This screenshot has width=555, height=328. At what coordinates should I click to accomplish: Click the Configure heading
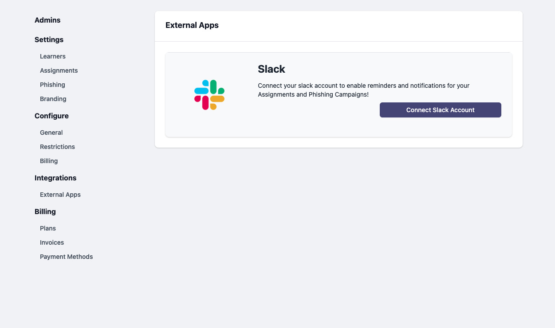[x=51, y=116]
